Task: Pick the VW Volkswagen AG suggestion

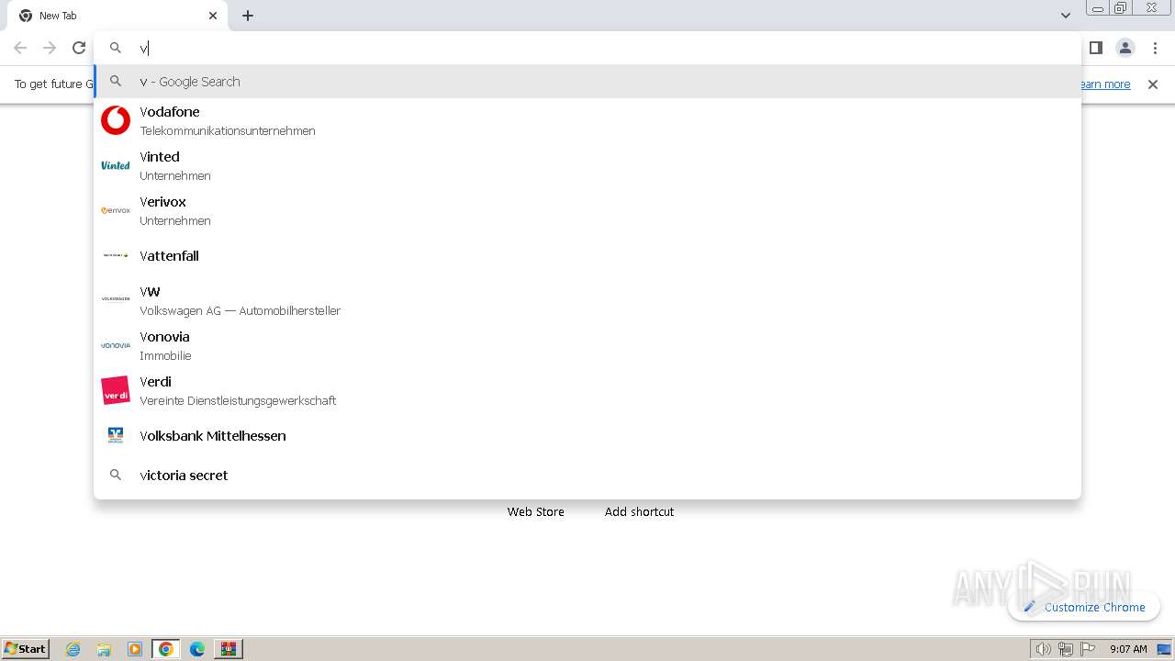Action: point(587,300)
